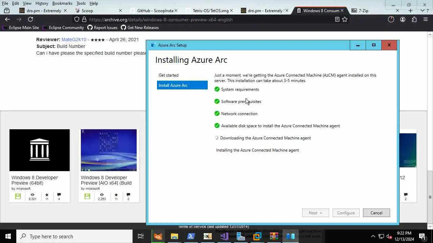433x243 pixels.
Task: Click the Network connection green check icon
Action: click(217, 113)
